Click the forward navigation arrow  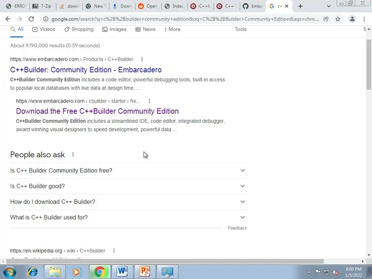point(20,19)
